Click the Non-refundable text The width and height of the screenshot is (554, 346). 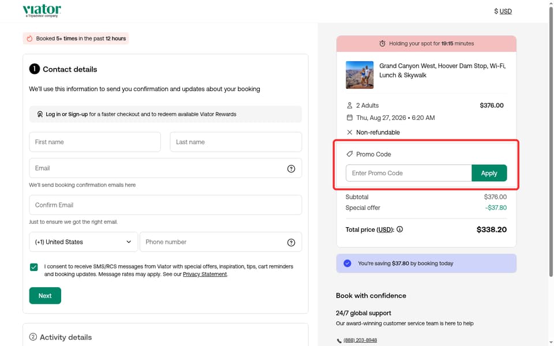coord(377,133)
